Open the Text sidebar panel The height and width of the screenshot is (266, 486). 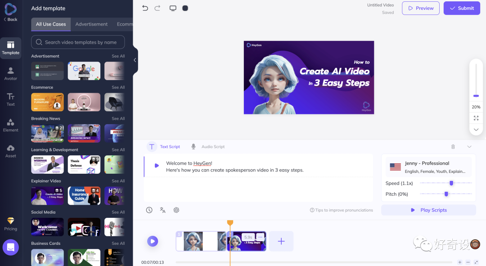11,99
